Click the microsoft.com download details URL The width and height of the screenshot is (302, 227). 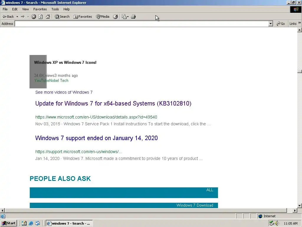coord(96,117)
